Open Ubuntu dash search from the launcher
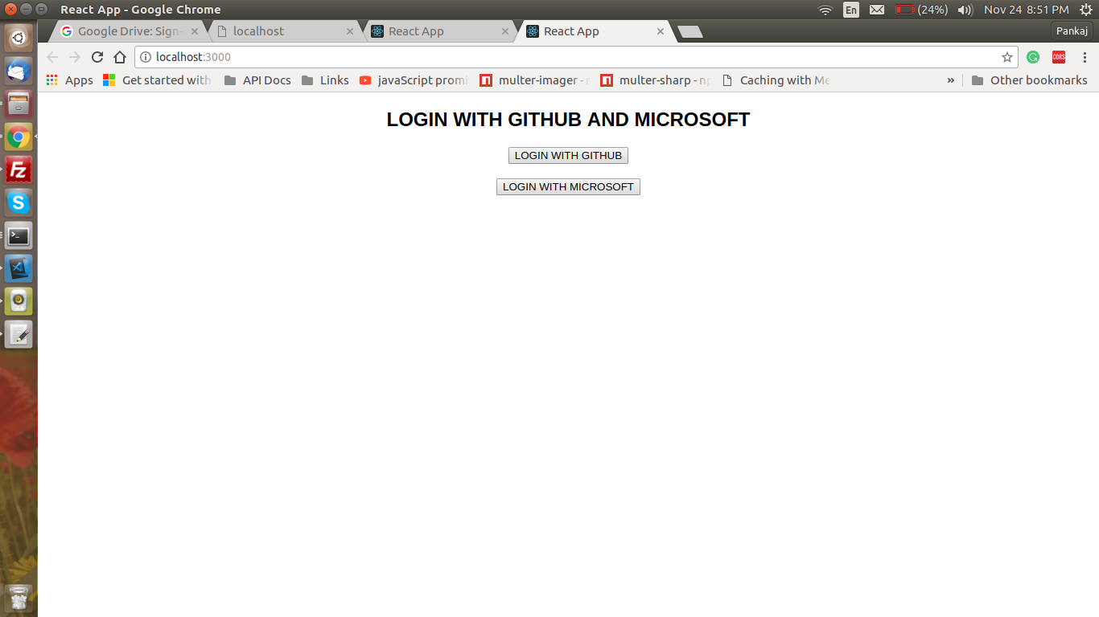This screenshot has width=1099, height=617. [19, 37]
